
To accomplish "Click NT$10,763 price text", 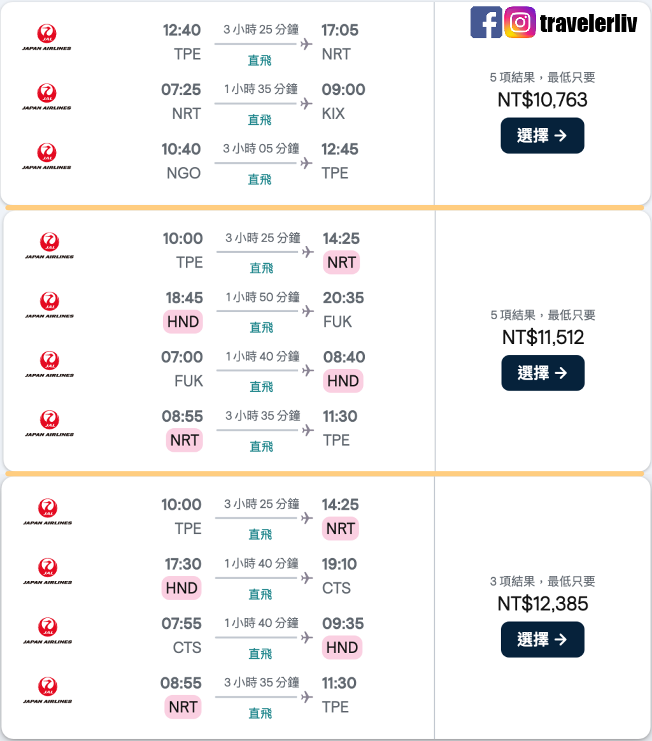I will point(542,100).
